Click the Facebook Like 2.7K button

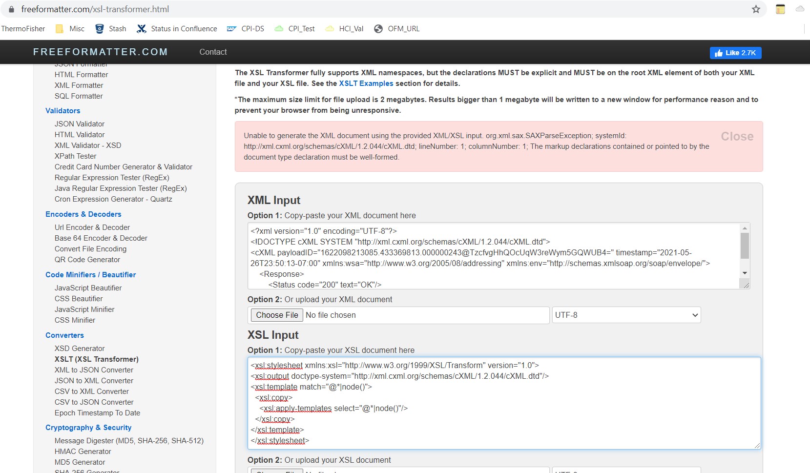point(735,53)
